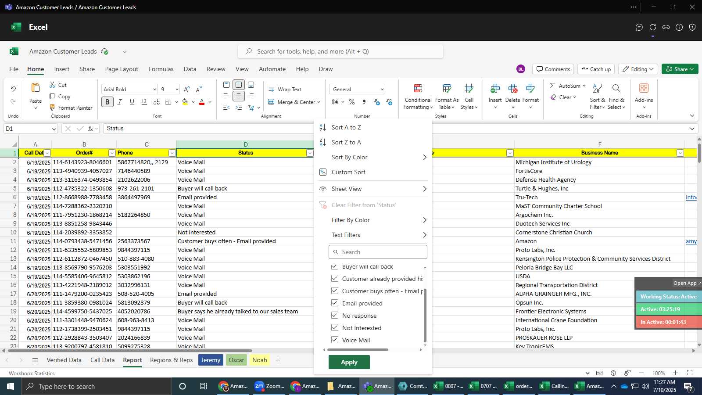Open Phone column filter dropdown

pyautogui.click(x=172, y=153)
